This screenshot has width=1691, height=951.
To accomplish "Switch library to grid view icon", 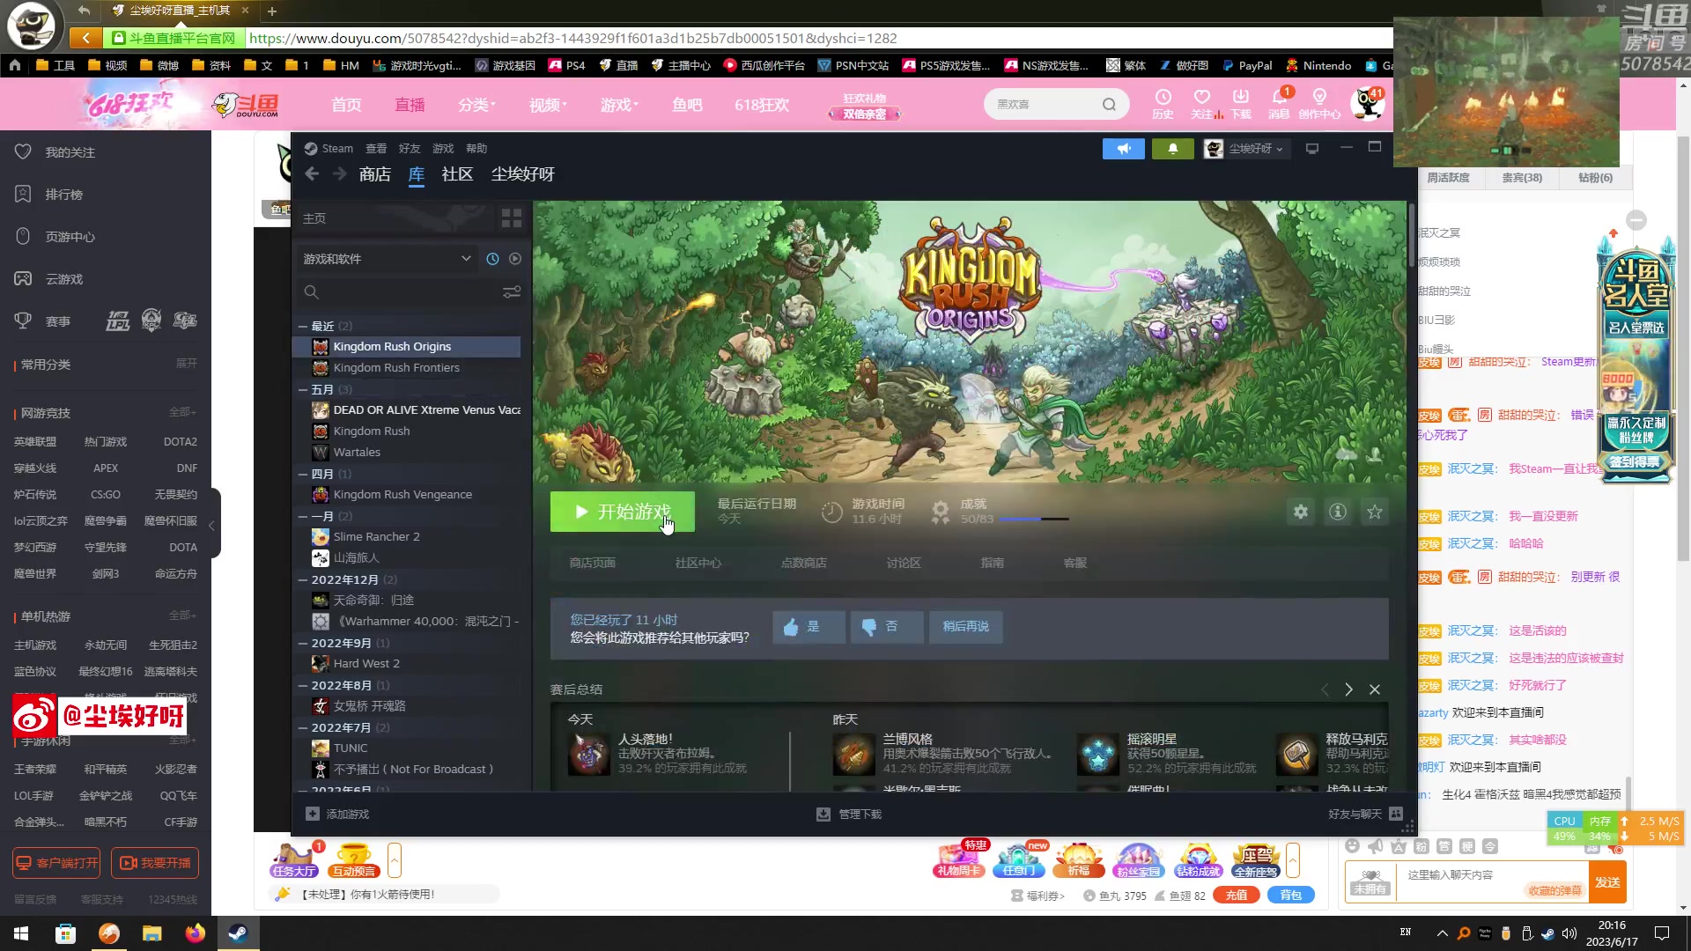I will click(x=511, y=217).
